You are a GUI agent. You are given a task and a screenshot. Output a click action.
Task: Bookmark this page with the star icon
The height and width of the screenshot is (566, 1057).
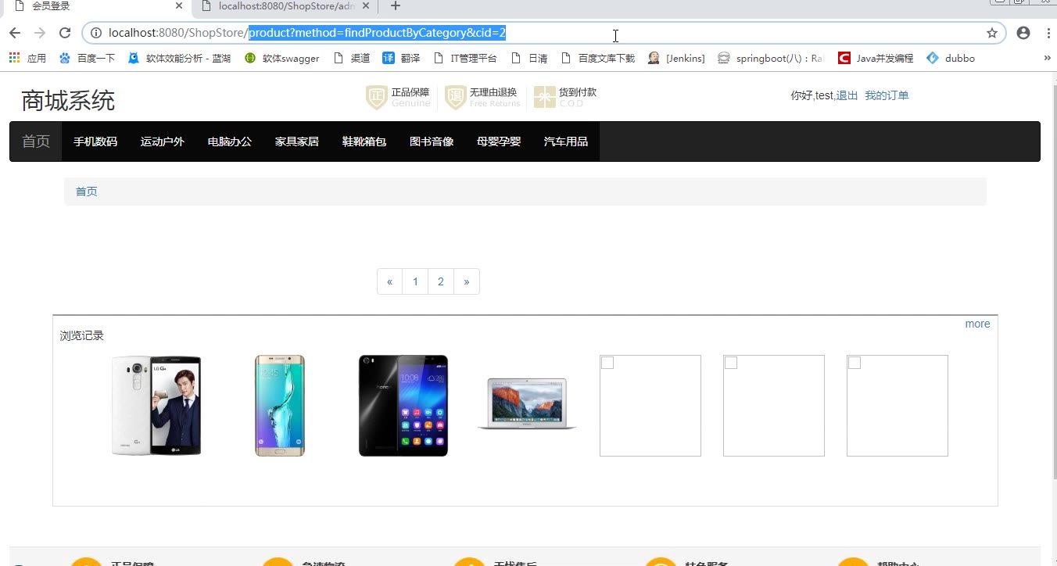point(992,33)
